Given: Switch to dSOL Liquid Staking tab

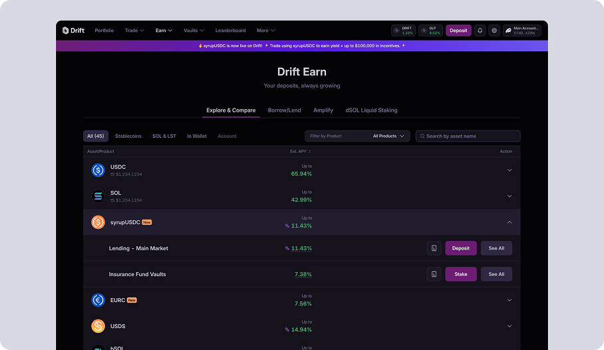Looking at the screenshot, I should [371, 110].
